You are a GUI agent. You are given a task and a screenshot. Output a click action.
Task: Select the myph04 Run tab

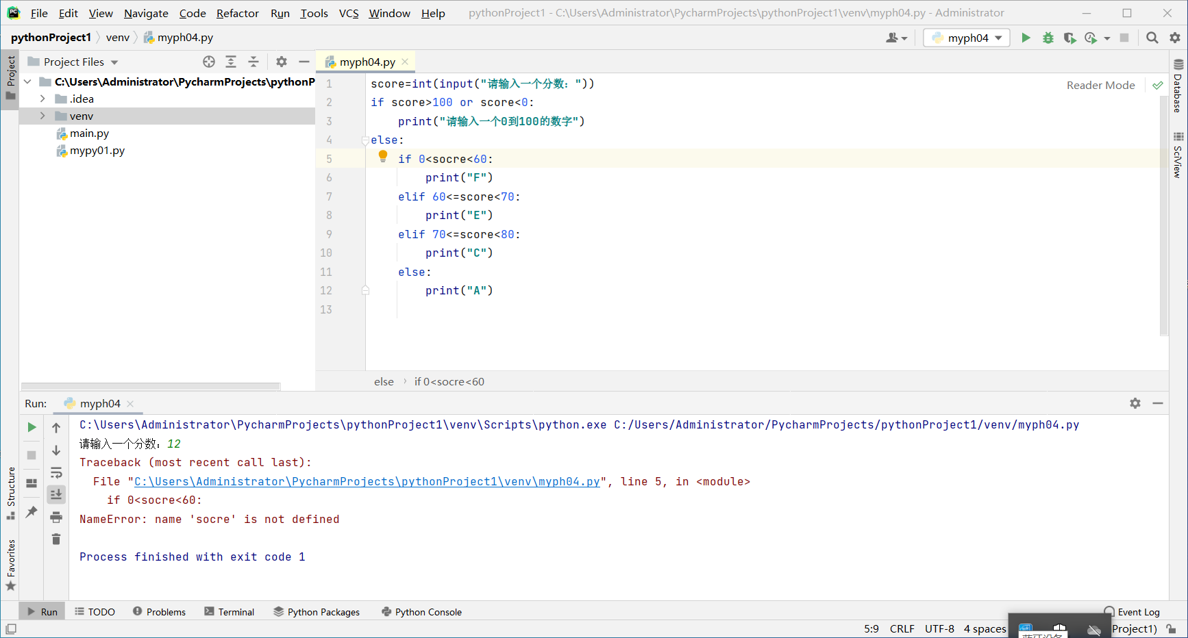[99, 403]
